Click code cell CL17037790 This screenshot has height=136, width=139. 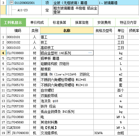[x=18, y=58]
